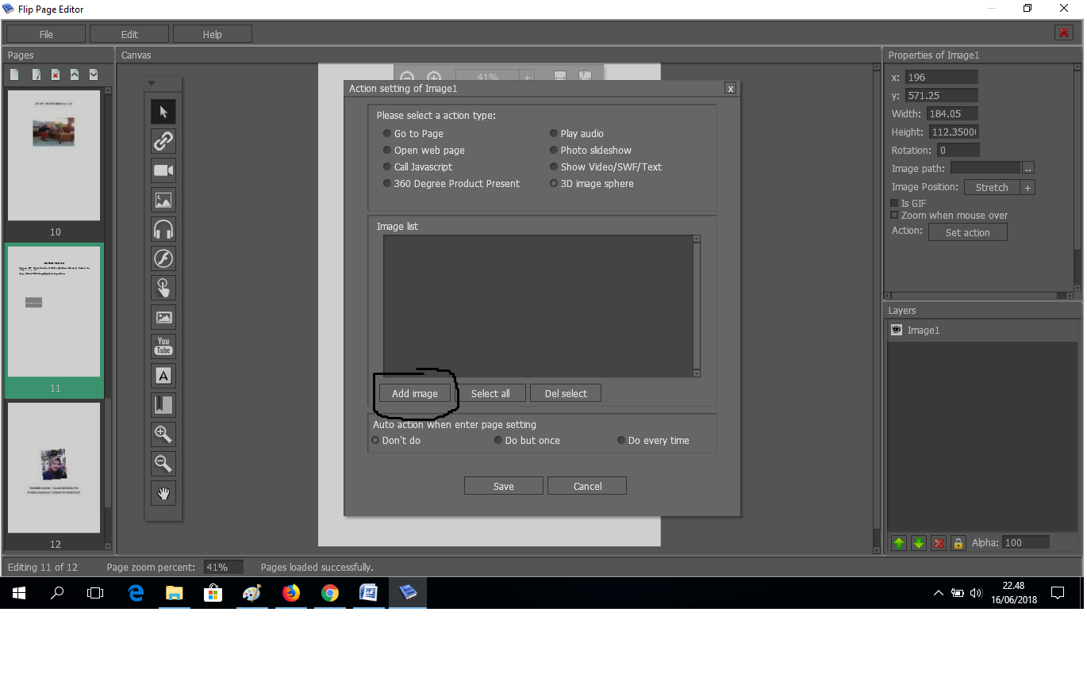
Task: Click the Add image button
Action: 414,392
